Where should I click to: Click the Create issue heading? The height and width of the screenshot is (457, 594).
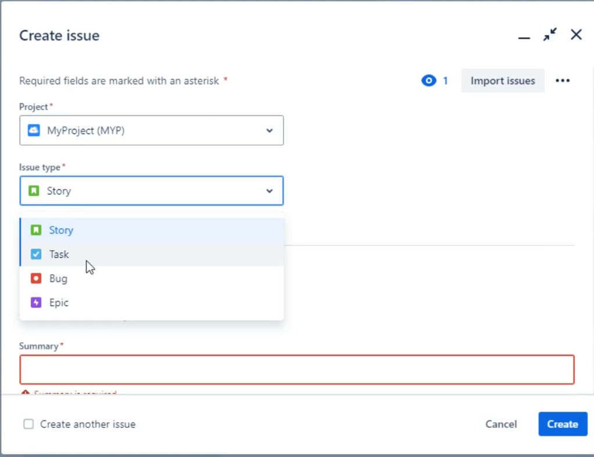click(59, 35)
